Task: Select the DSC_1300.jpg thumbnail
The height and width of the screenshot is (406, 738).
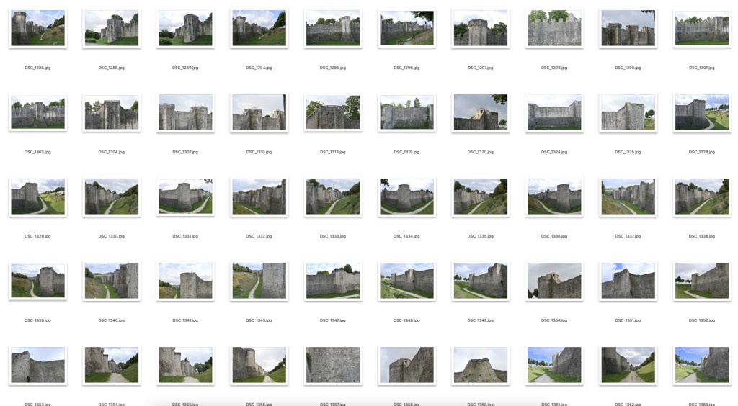Action: coord(628,28)
